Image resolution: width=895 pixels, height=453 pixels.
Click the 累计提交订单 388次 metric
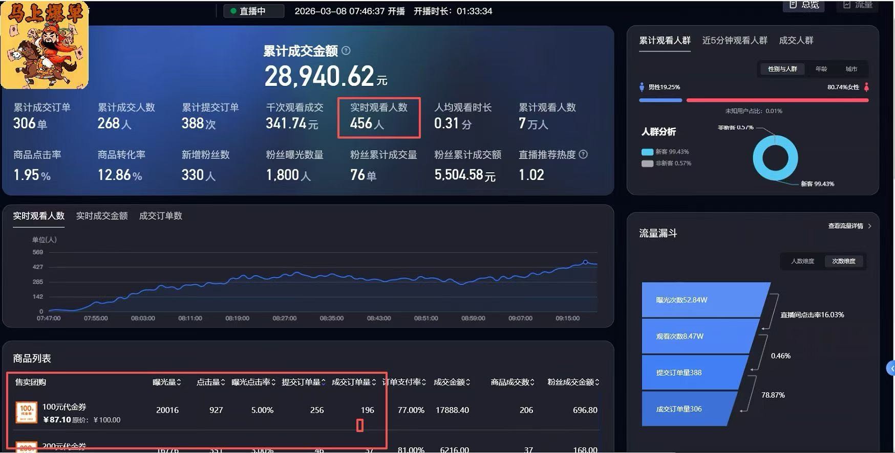click(210, 116)
